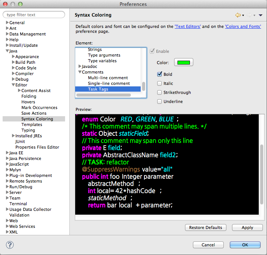Select Task Tags in Element list

(108, 89)
